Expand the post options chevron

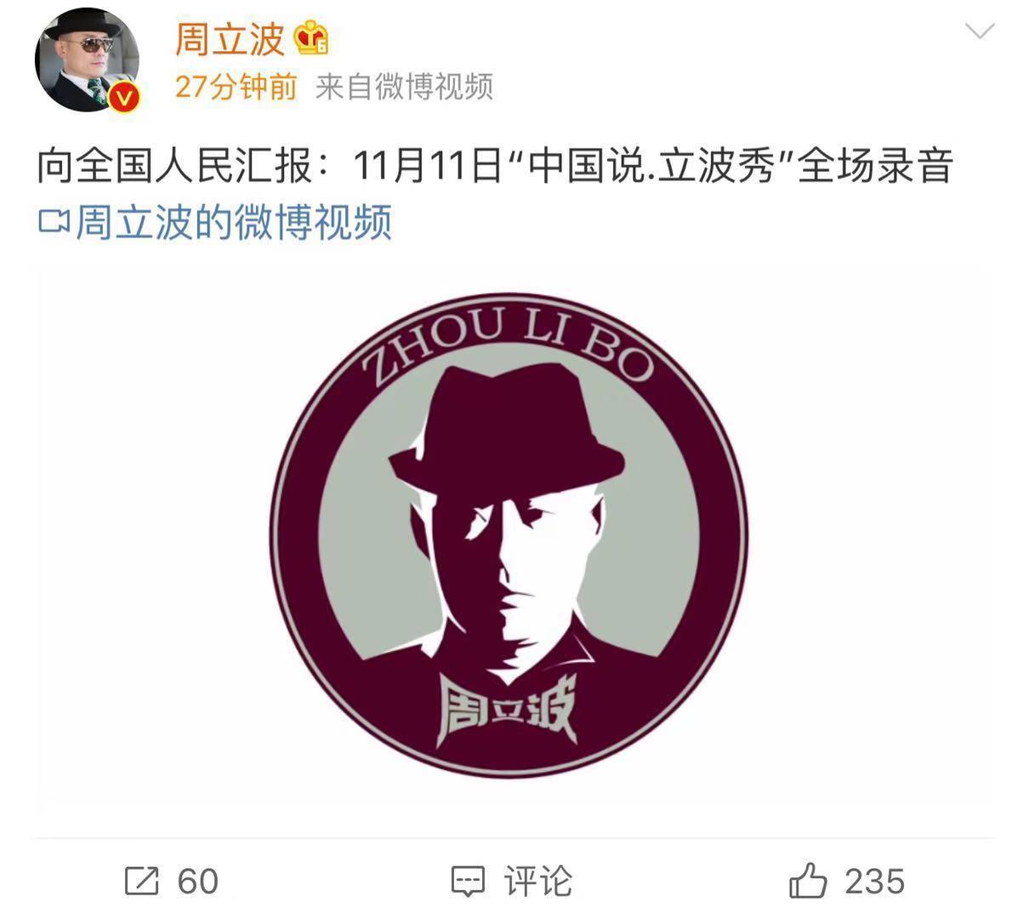[x=981, y=32]
